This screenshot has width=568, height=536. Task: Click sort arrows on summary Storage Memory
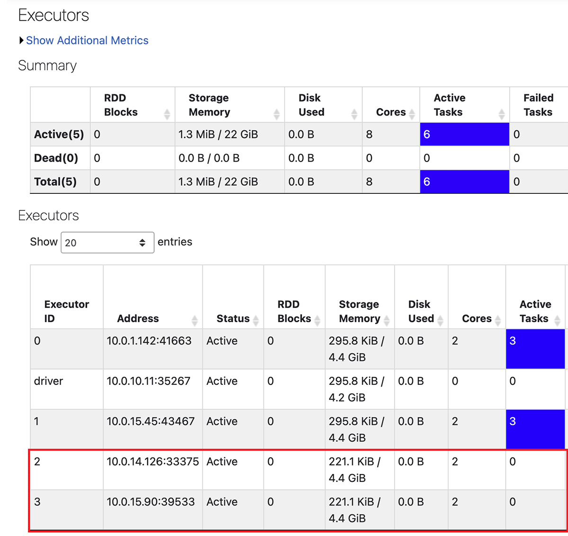(x=276, y=114)
